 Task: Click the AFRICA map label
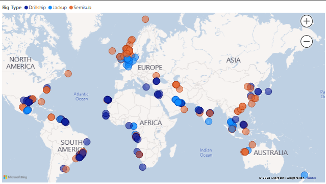coord(151,123)
